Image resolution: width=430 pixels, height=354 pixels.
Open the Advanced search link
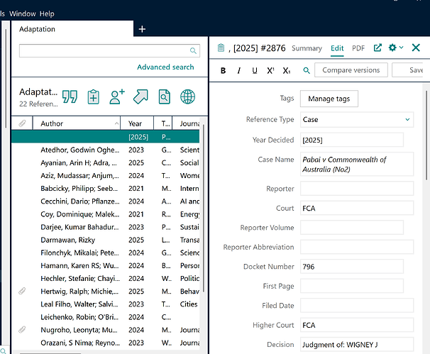tap(165, 67)
